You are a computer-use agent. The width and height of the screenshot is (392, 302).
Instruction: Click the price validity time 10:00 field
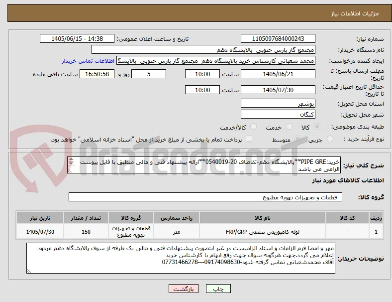click(202, 90)
